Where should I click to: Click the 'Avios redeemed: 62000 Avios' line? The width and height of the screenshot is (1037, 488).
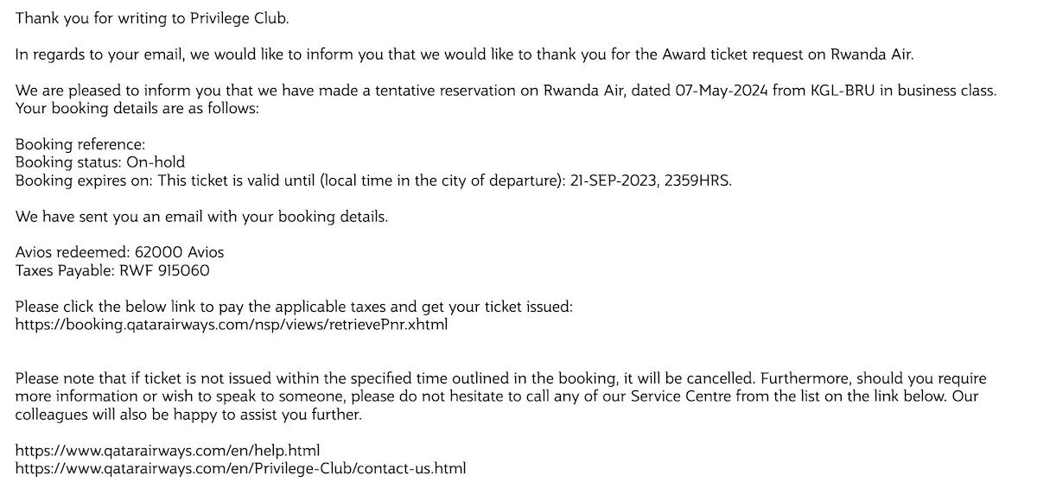pos(120,252)
